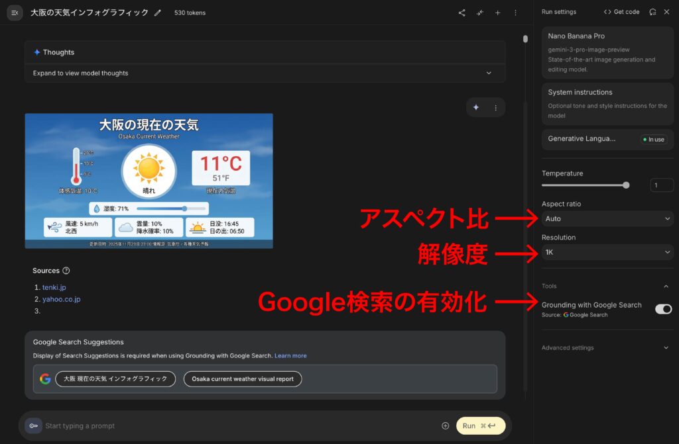Click the share icon in top toolbar

tap(462, 13)
